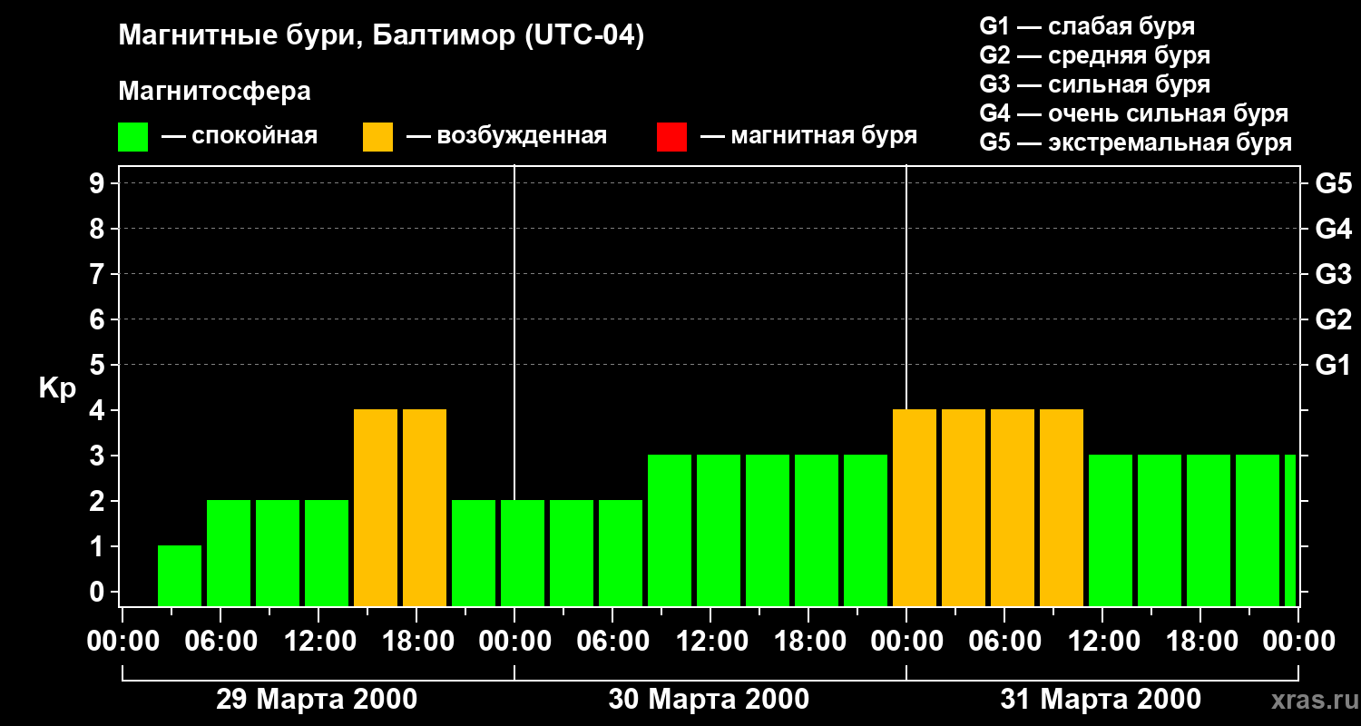Click the first orange bar on 31 Марта
The image size is (1361, 726).
[915, 508]
